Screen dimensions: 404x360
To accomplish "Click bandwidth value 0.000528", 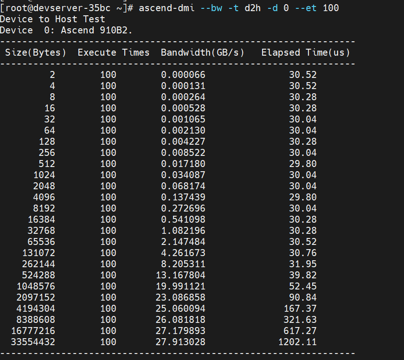I will click(183, 108).
